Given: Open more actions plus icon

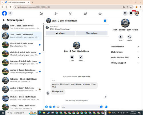Looking at the screenshot, I should 46,107.
